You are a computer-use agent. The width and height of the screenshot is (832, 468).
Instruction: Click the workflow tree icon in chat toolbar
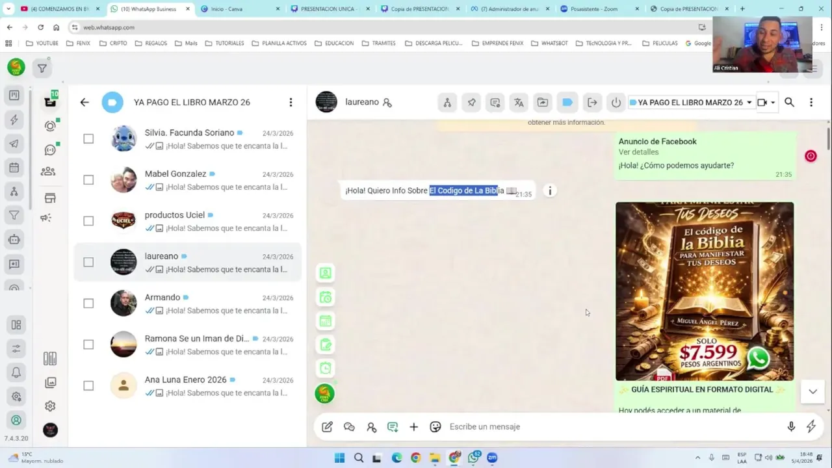447,102
